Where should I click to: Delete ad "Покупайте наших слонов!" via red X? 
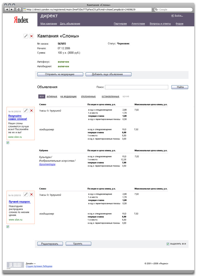[x=31, y=110]
